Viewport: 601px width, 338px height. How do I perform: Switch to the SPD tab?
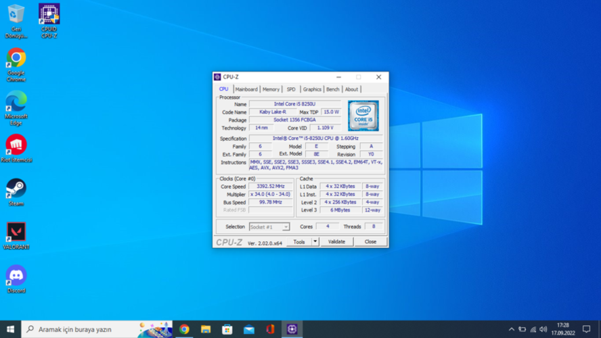(291, 89)
